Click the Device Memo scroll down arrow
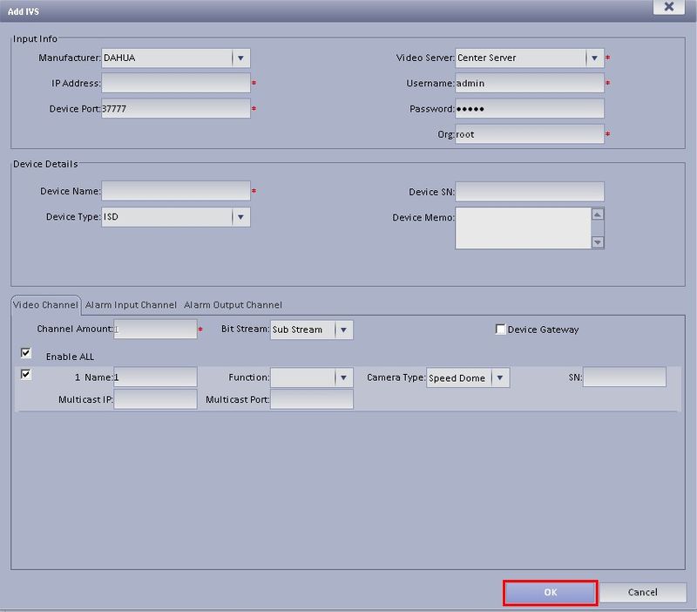 point(598,242)
